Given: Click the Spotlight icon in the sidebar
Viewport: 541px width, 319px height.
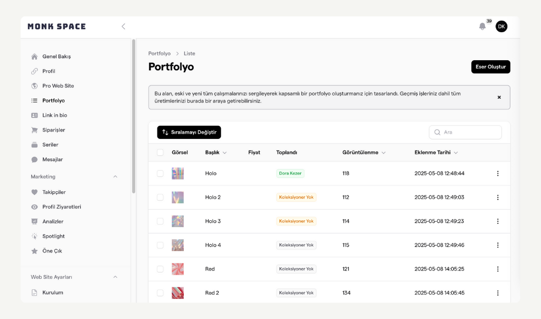Looking at the screenshot, I should tap(34, 237).
